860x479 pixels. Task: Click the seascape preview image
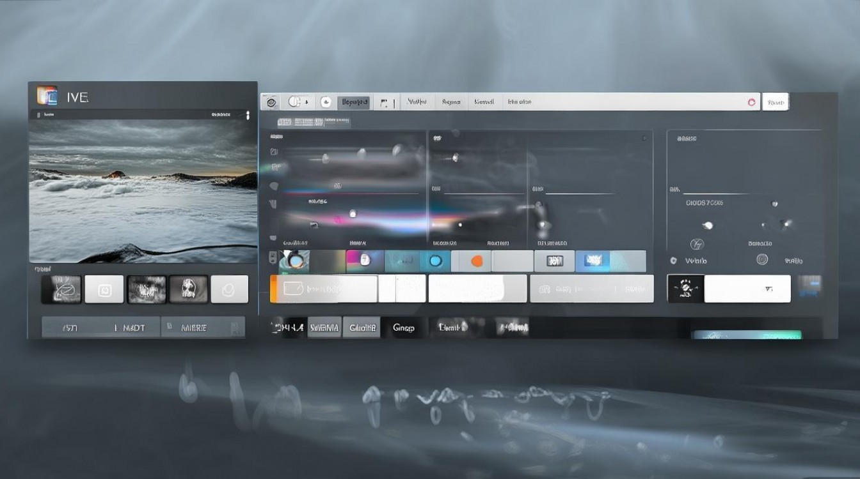[x=143, y=191]
